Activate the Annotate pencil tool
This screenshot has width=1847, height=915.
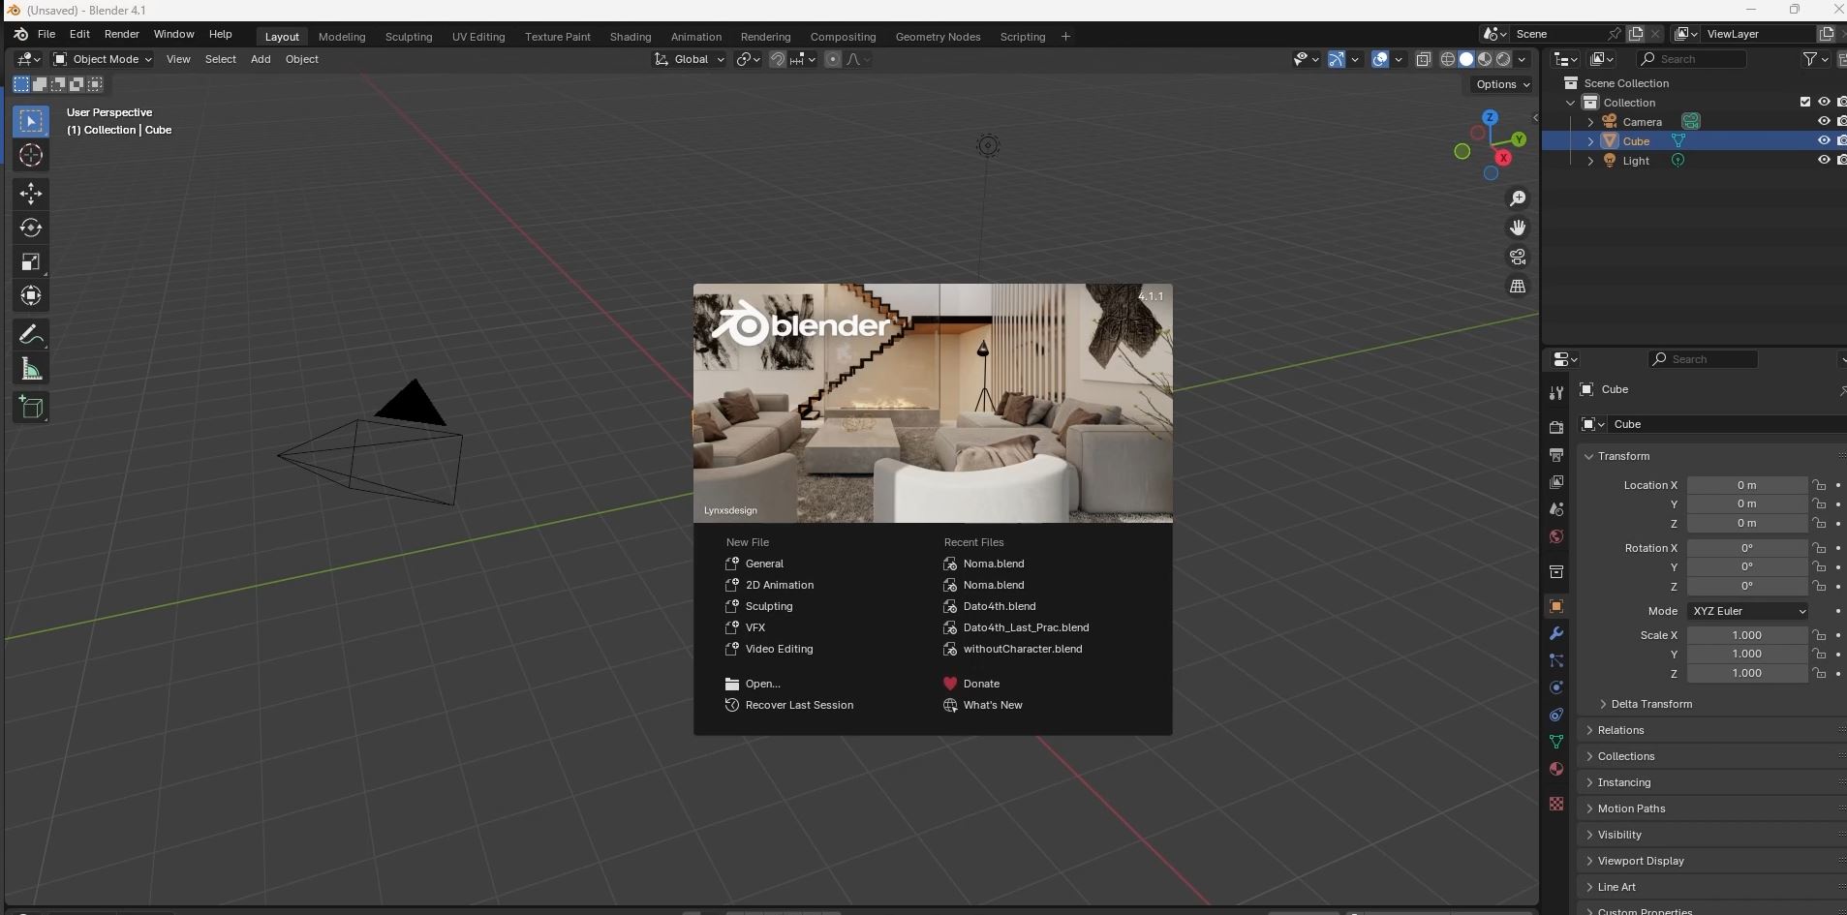(x=31, y=335)
